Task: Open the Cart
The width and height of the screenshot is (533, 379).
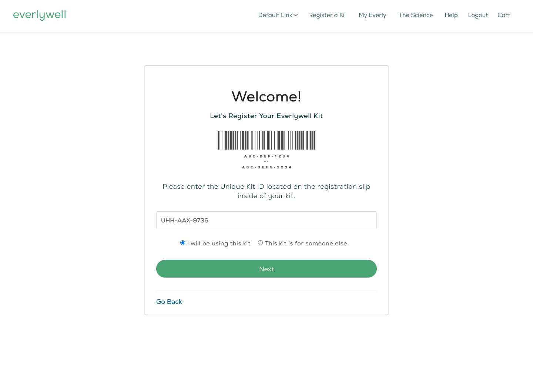Action: click(504, 15)
